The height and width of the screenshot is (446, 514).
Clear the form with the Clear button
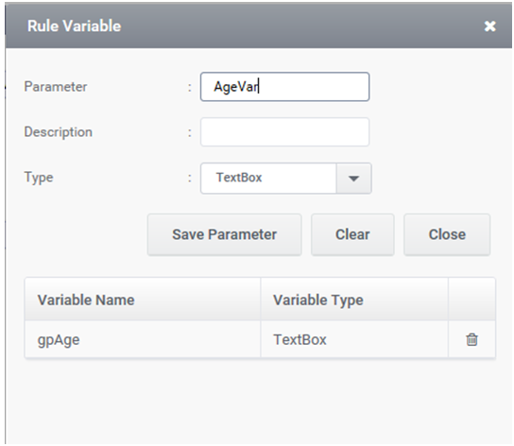pyautogui.click(x=352, y=234)
